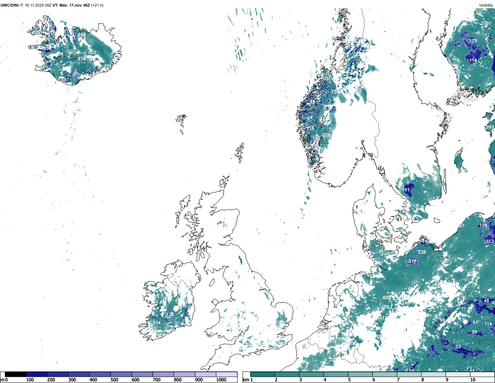Click the '8' tick label on the km scale
This screenshot has width=495, height=383.
pos(422,380)
